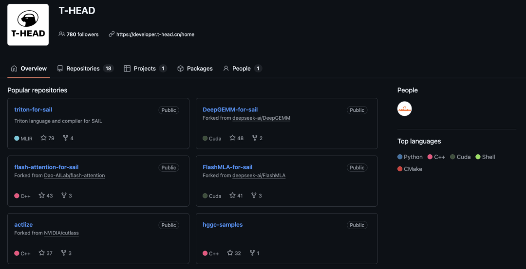Click the fork icon for hggc-samples
The image size is (526, 269).
(x=252, y=253)
